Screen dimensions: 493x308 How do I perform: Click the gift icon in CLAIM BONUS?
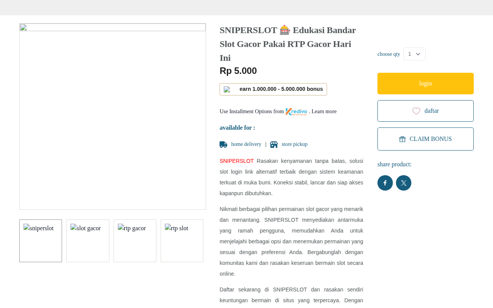tap(402, 139)
